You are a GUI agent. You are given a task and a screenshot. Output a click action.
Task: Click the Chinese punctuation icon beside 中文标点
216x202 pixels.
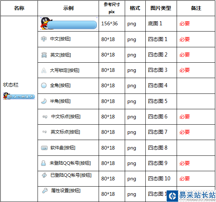pyautogui.click(x=45, y=117)
